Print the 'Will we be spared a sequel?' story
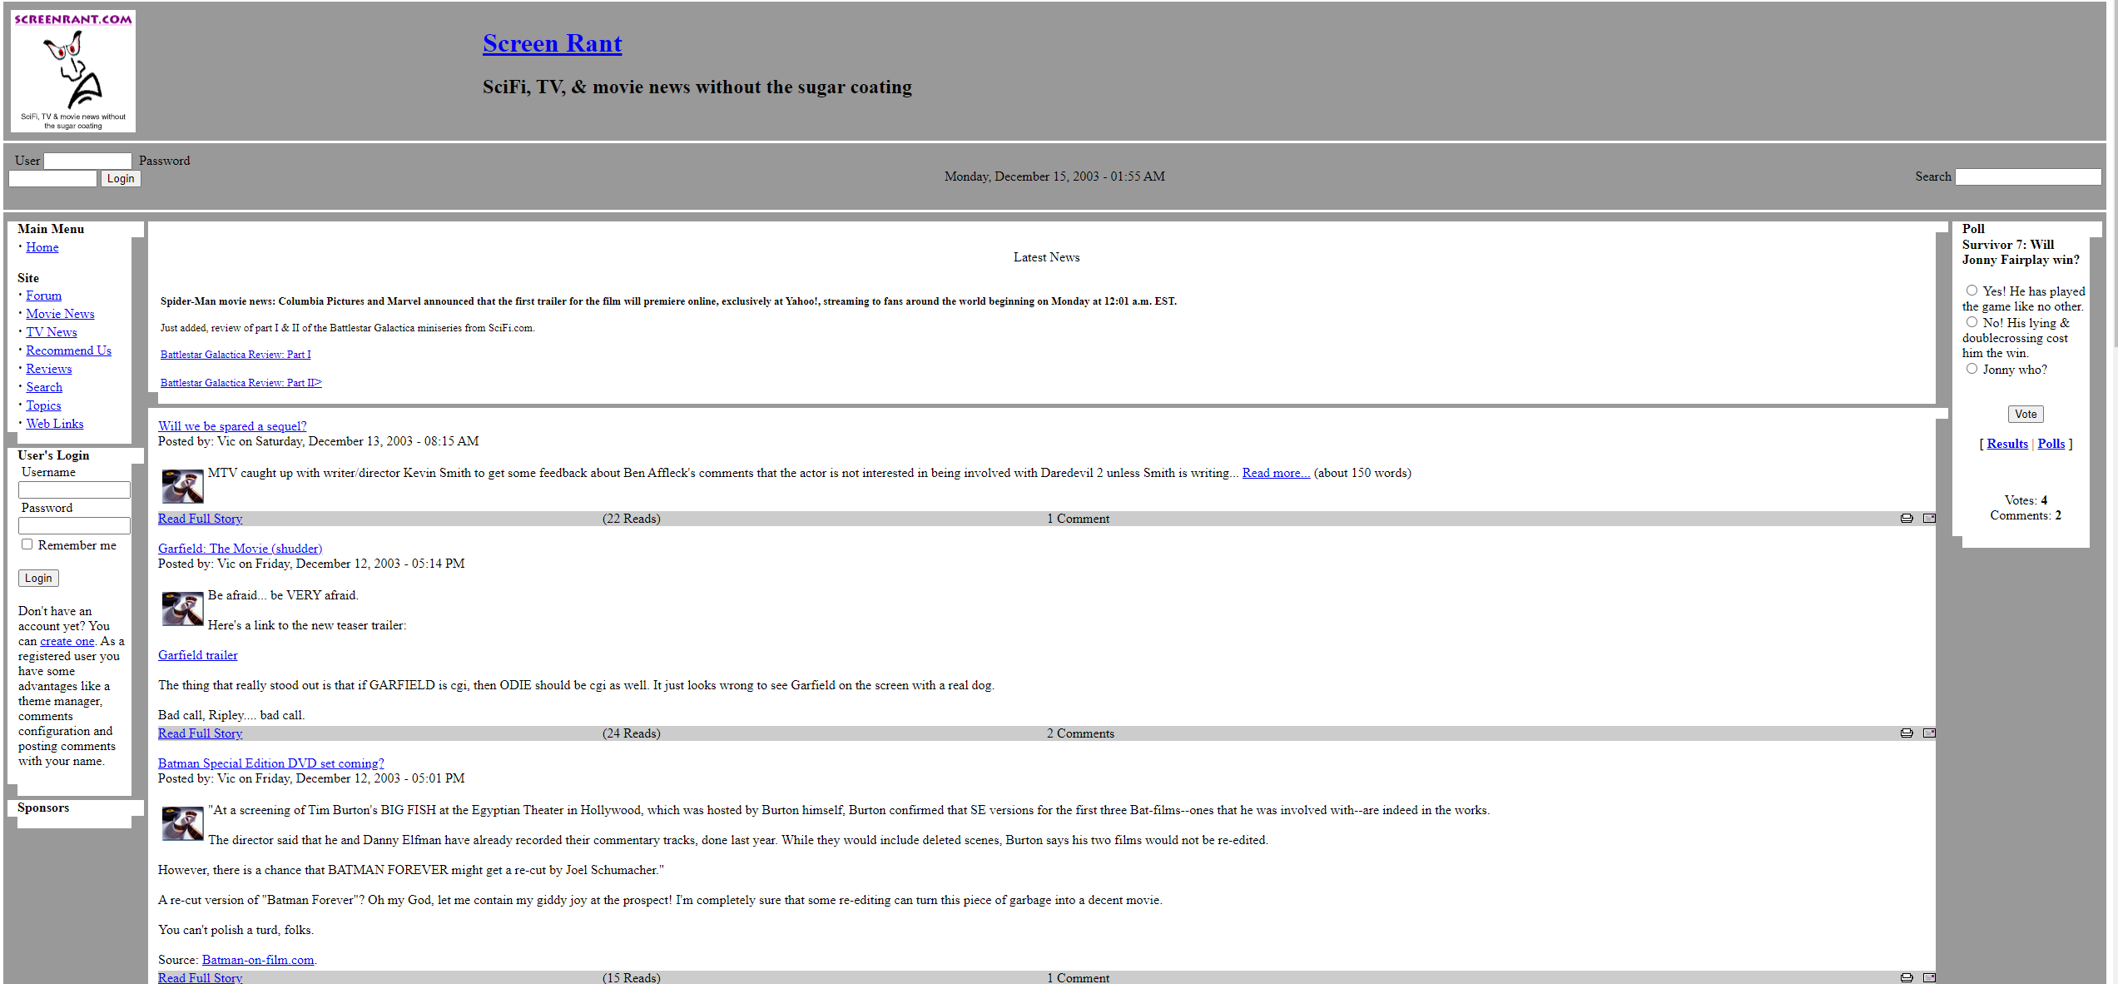This screenshot has height=984, width=2118. [1907, 519]
